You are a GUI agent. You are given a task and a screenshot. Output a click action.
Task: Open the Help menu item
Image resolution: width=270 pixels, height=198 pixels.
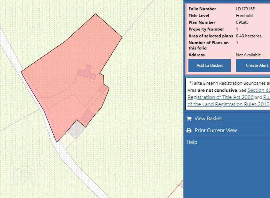pos(192,142)
